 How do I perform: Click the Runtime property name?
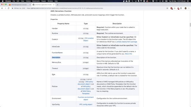point(55,33)
